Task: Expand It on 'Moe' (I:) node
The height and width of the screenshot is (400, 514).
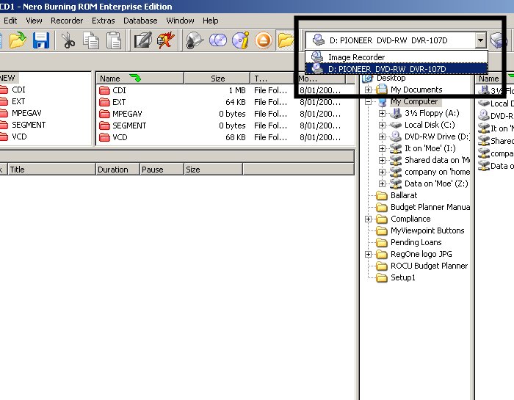Action: 382,148
